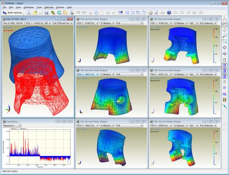Click the Cut scissors icon
The image size is (229, 175).
click(x=90, y=13)
